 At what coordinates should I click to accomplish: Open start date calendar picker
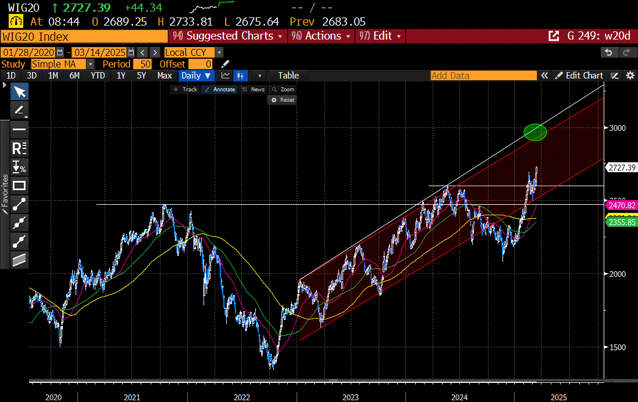pos(60,52)
